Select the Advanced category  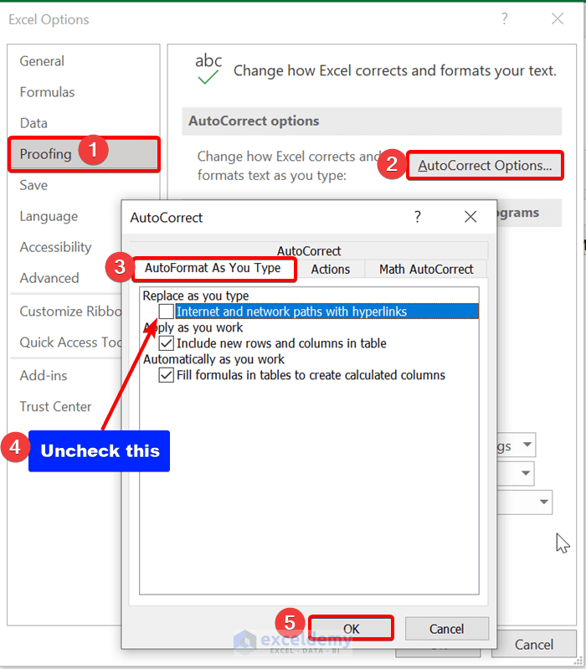(49, 278)
